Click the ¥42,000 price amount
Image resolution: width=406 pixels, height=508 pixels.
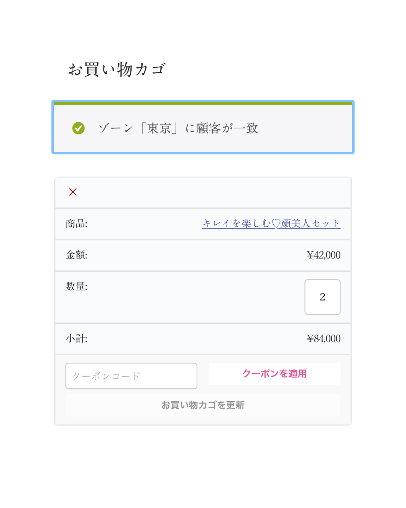[323, 255]
